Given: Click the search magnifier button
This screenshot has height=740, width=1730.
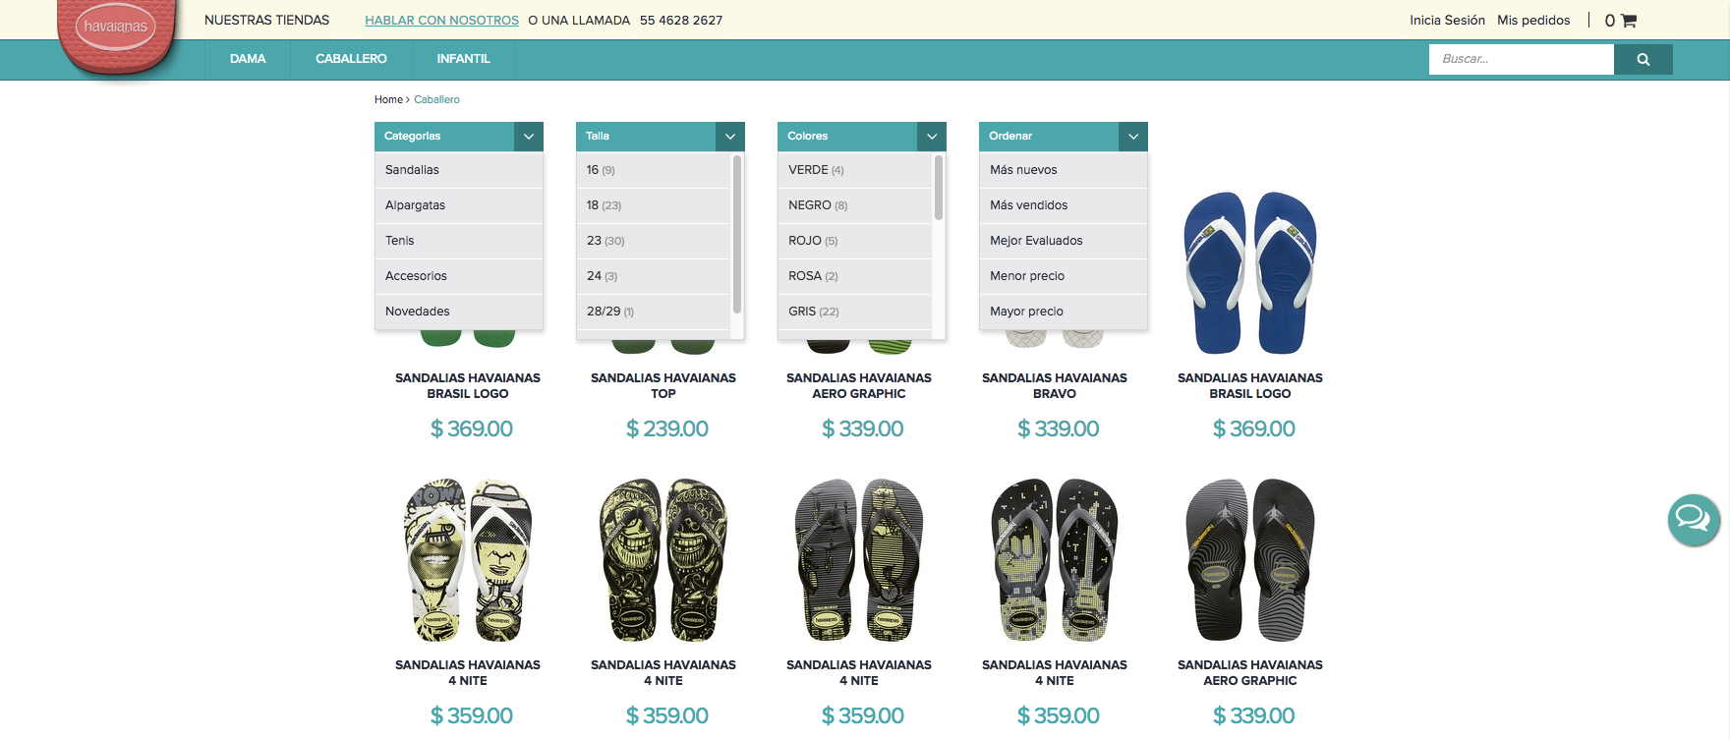Looking at the screenshot, I should click(x=1643, y=59).
